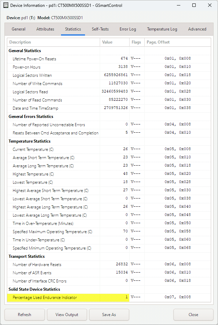Select the General Errors Statistics section row

coord(109,117)
